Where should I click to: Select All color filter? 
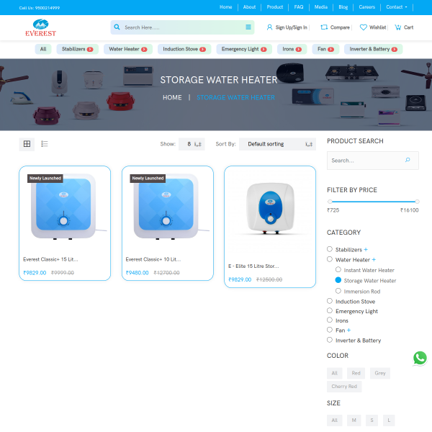click(335, 373)
